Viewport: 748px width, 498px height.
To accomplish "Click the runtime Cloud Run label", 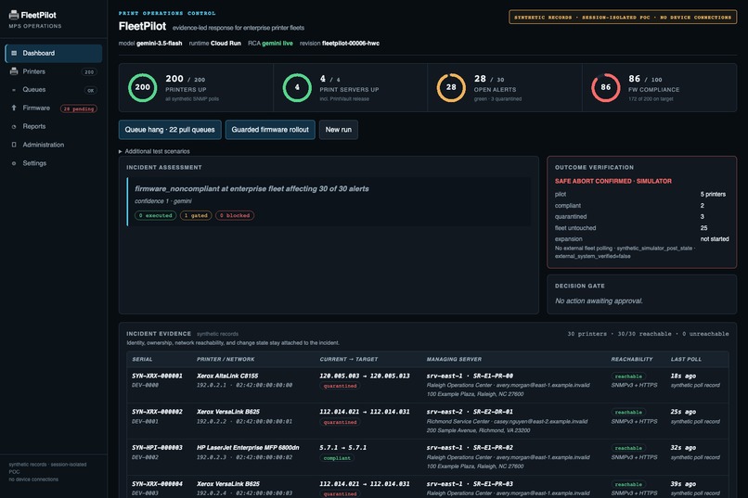I will (214, 44).
